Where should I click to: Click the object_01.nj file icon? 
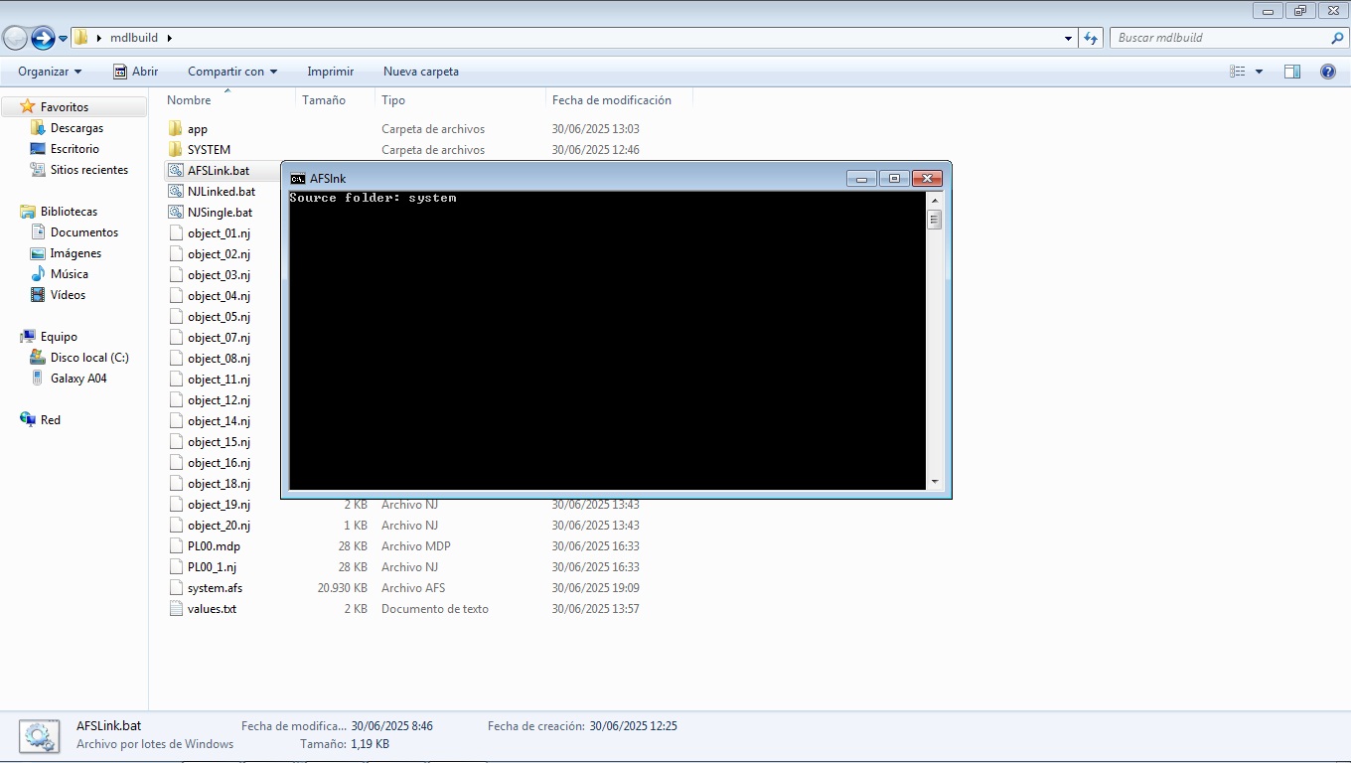point(176,233)
